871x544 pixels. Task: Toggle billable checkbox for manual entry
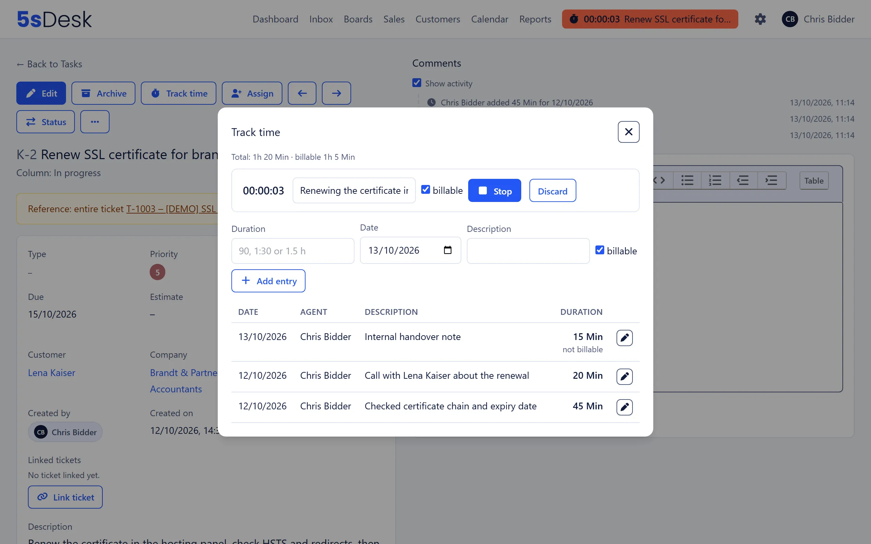pos(599,250)
